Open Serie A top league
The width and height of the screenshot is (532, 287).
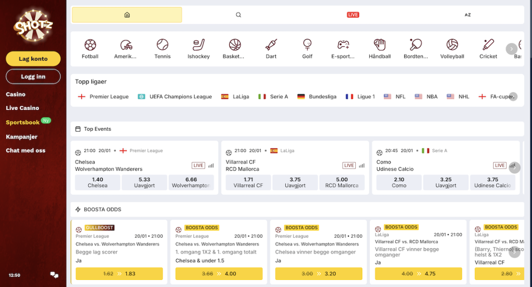[273, 97]
